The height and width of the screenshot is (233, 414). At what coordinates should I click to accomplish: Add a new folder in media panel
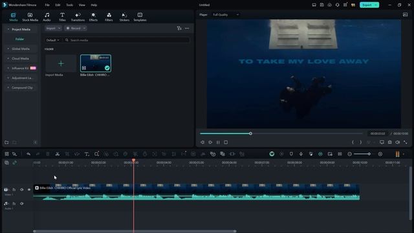6,142
